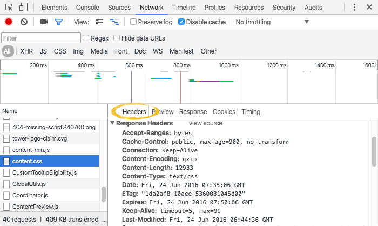This screenshot has width=378, height=226.
Task: Stop recording network log (red circle)
Action: coord(9,22)
